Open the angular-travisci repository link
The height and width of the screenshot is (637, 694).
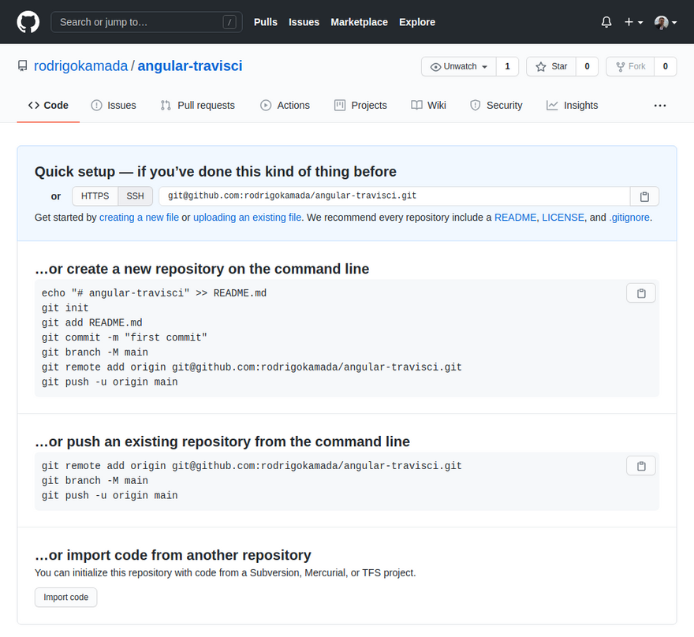click(190, 66)
